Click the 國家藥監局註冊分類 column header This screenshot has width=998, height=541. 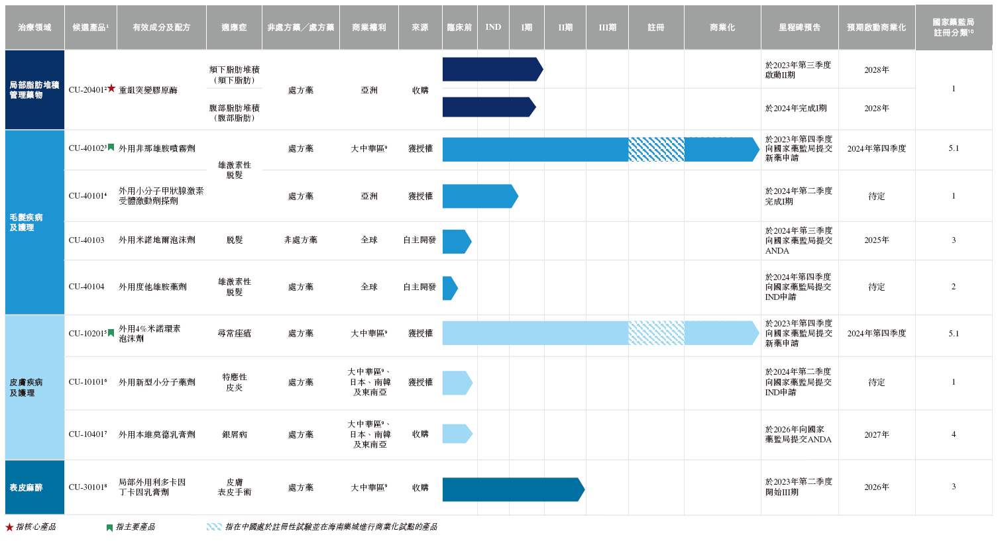(954, 27)
